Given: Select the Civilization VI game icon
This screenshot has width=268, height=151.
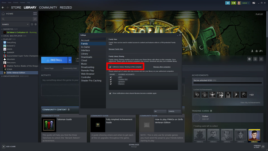Looking at the screenshot, I should [x=5, y=32].
